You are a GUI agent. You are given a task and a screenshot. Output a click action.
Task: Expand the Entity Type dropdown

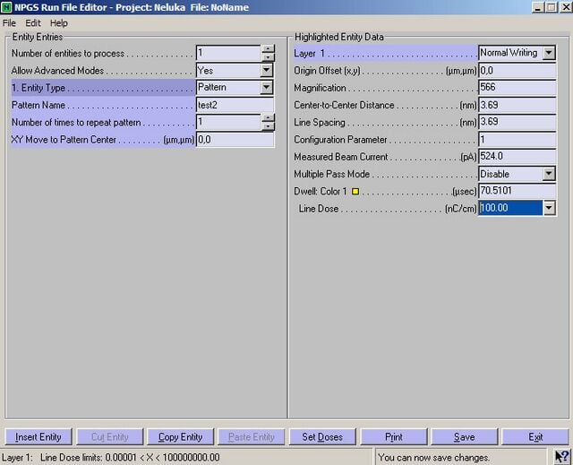click(x=267, y=88)
